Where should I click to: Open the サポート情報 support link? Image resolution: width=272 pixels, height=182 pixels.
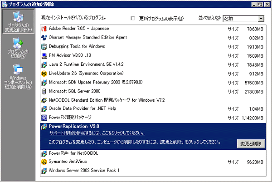pyautogui.click(x=97, y=133)
